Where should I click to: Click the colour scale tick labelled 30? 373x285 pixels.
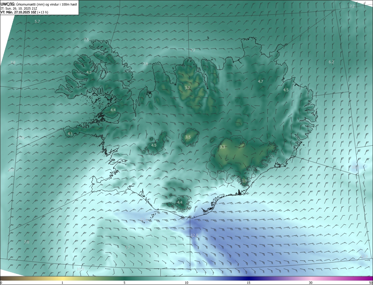point(311,283)
